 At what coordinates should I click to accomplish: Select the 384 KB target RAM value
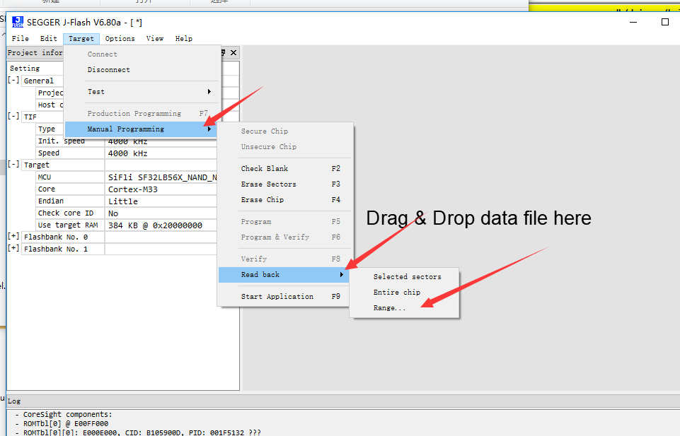click(161, 225)
